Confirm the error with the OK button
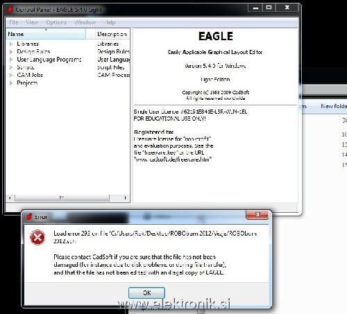The height and width of the screenshot is (314, 347). tap(146, 293)
